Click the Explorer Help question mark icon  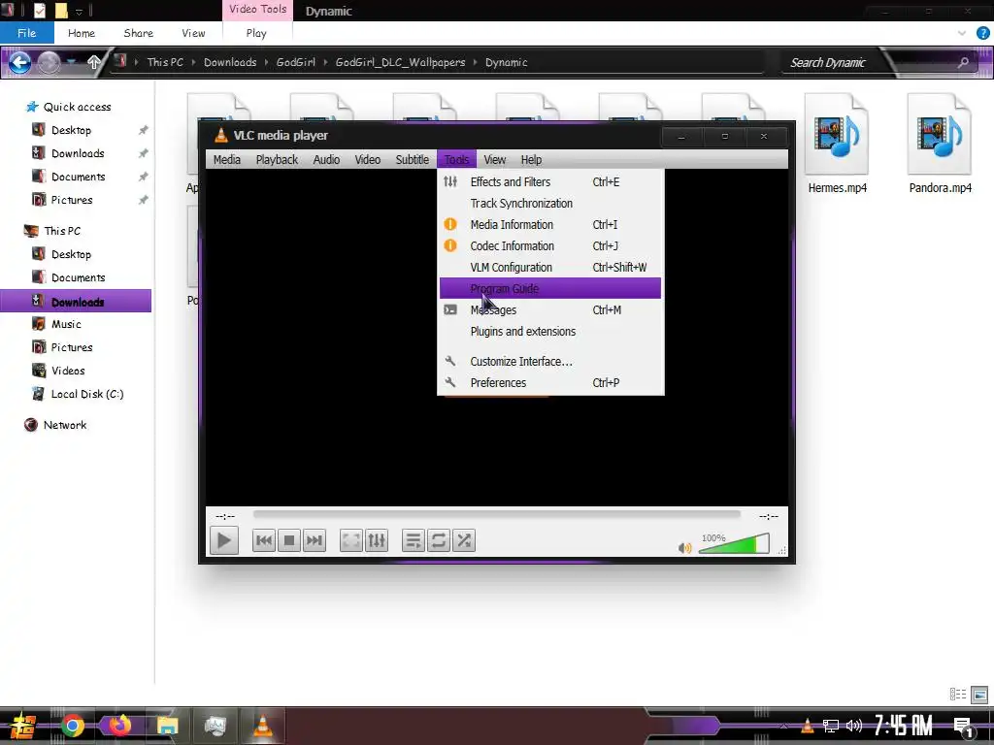[982, 33]
